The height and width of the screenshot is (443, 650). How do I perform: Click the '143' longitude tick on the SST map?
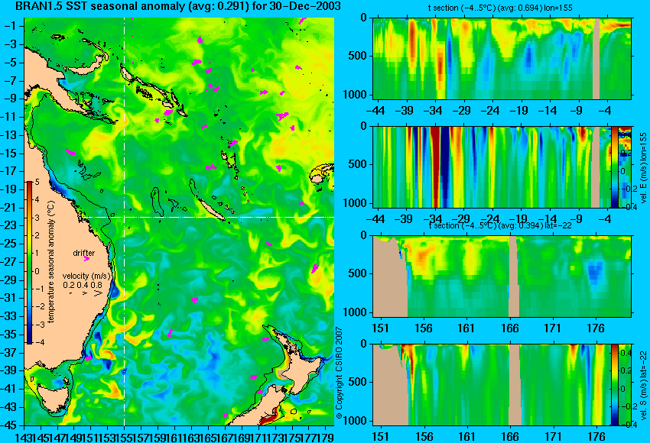coord(23,436)
